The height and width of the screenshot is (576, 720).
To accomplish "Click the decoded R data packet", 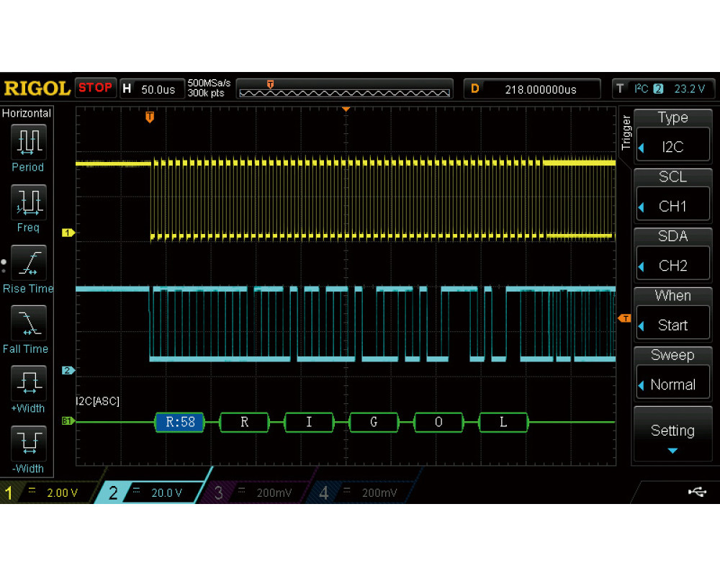I will 244,422.
